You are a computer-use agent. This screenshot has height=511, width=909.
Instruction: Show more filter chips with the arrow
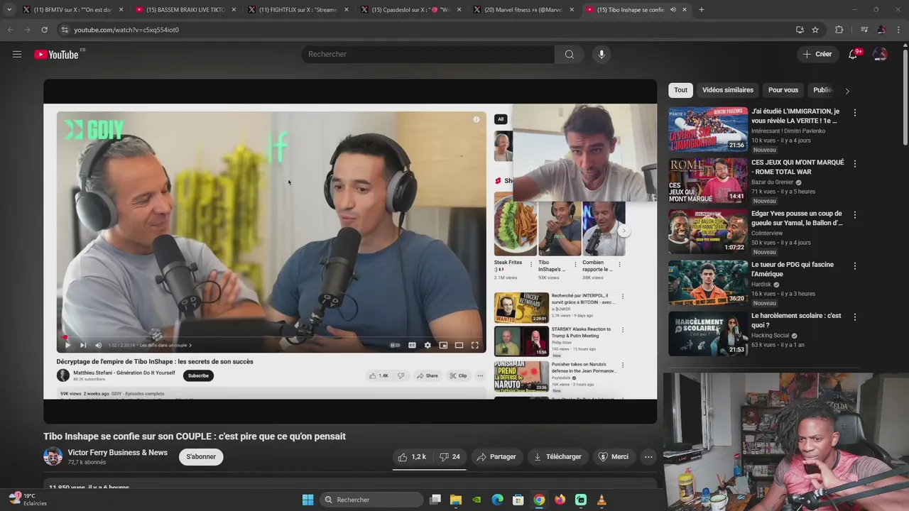(847, 91)
